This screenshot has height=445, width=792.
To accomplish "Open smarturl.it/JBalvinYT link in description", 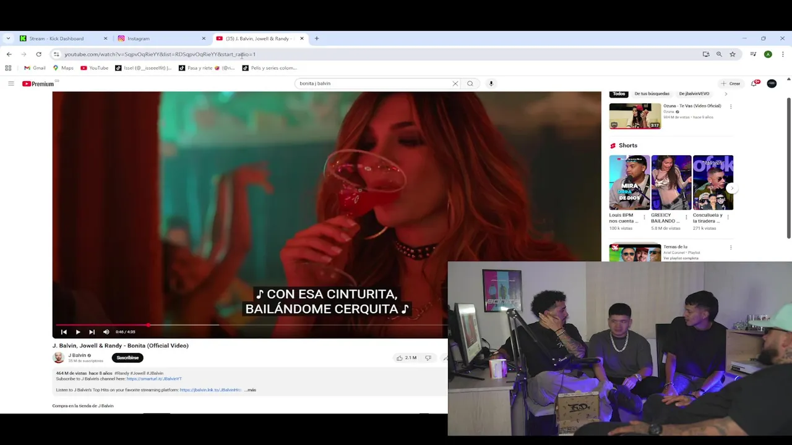I will click(154, 379).
